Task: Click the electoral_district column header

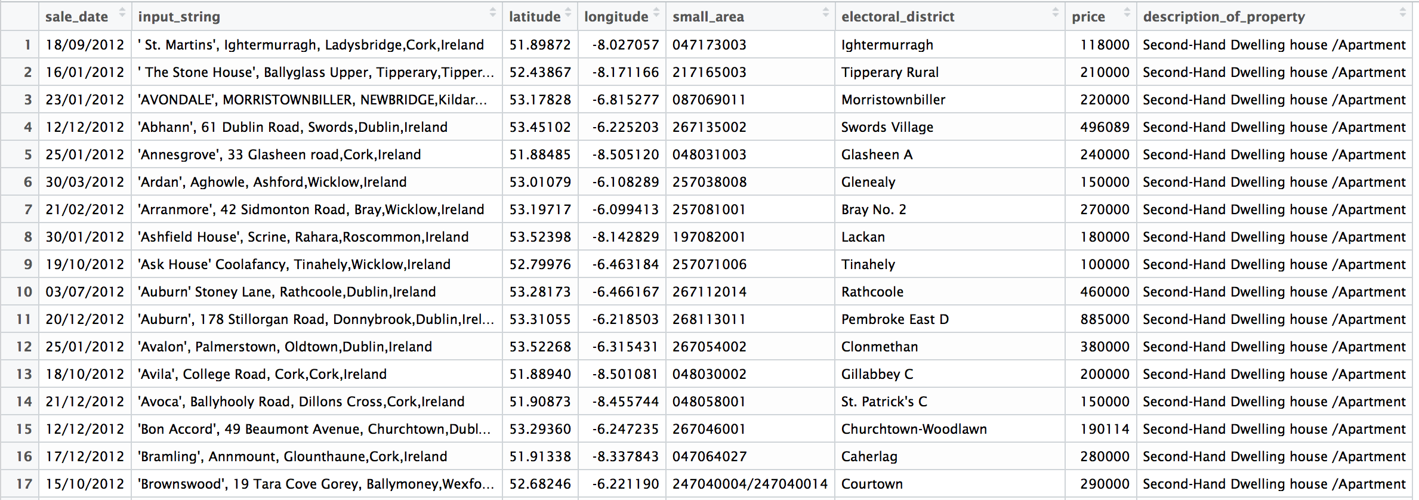Action: coord(950,17)
